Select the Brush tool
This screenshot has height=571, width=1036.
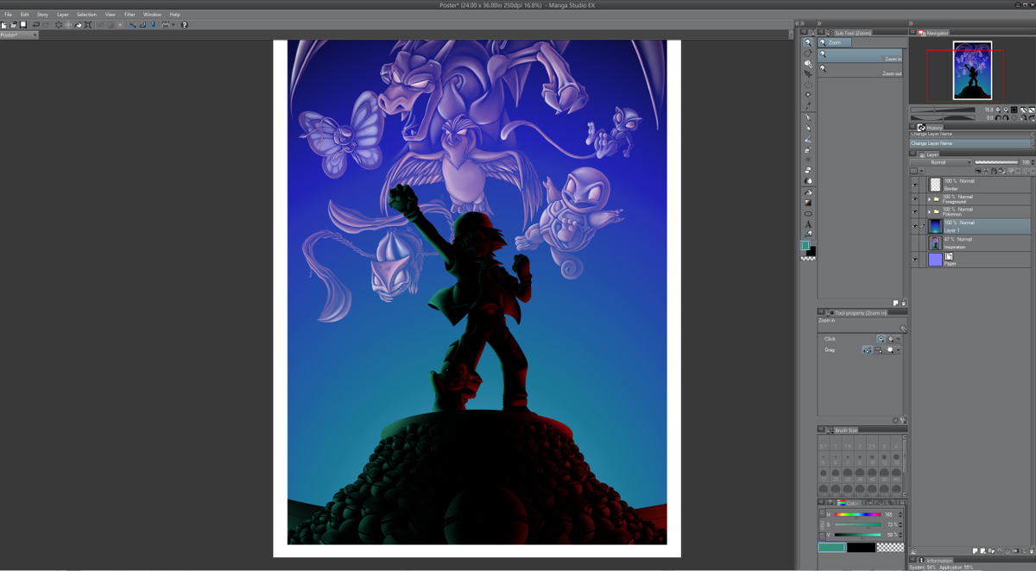point(807,140)
